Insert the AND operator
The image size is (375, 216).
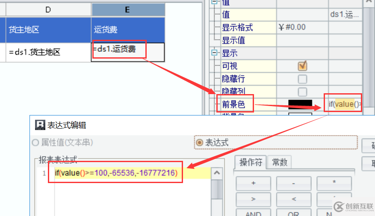[253, 213]
